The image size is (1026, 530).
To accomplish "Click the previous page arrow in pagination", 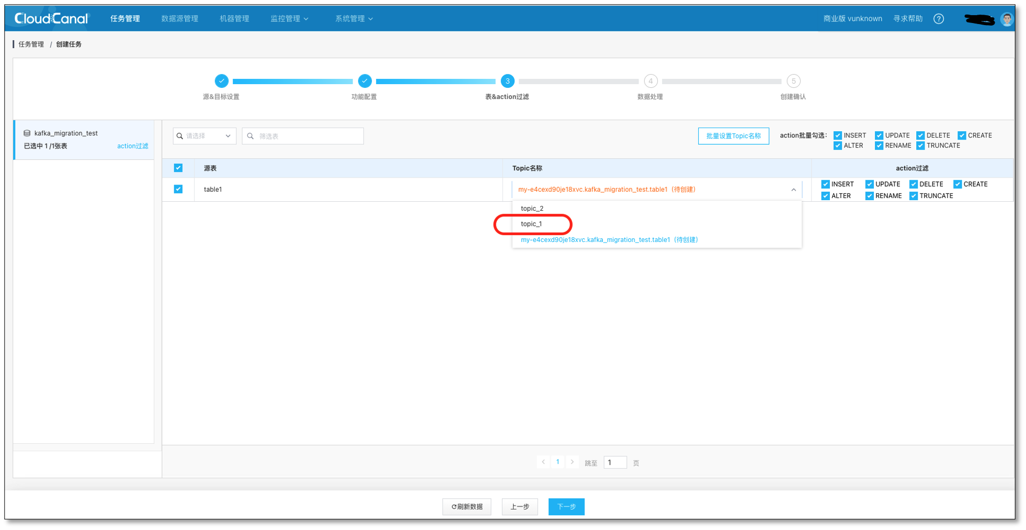I will pos(543,462).
